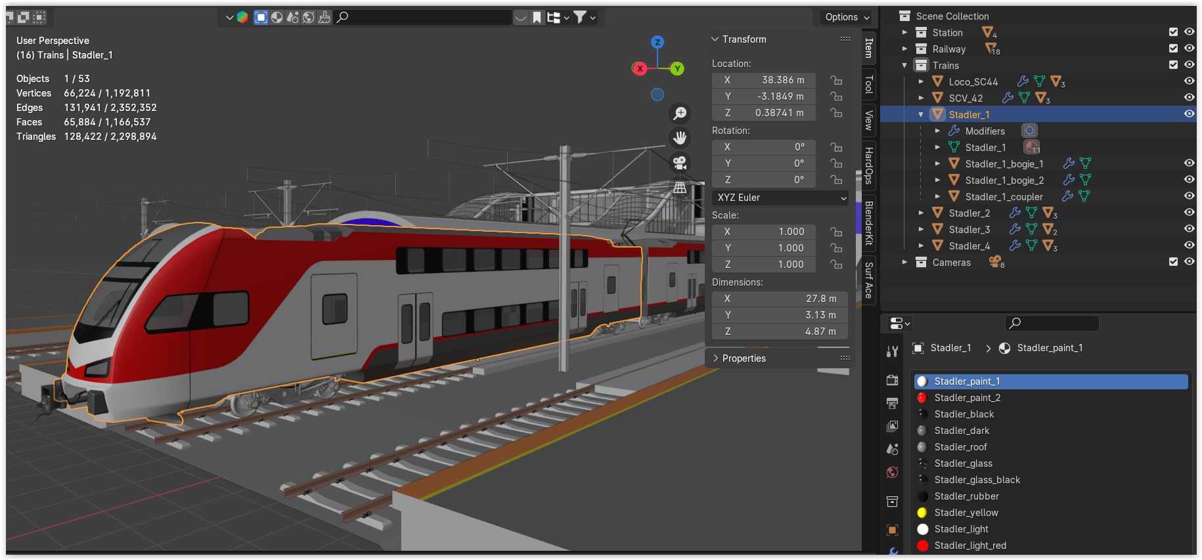Toggle lock for Rotation Y

[x=836, y=163]
